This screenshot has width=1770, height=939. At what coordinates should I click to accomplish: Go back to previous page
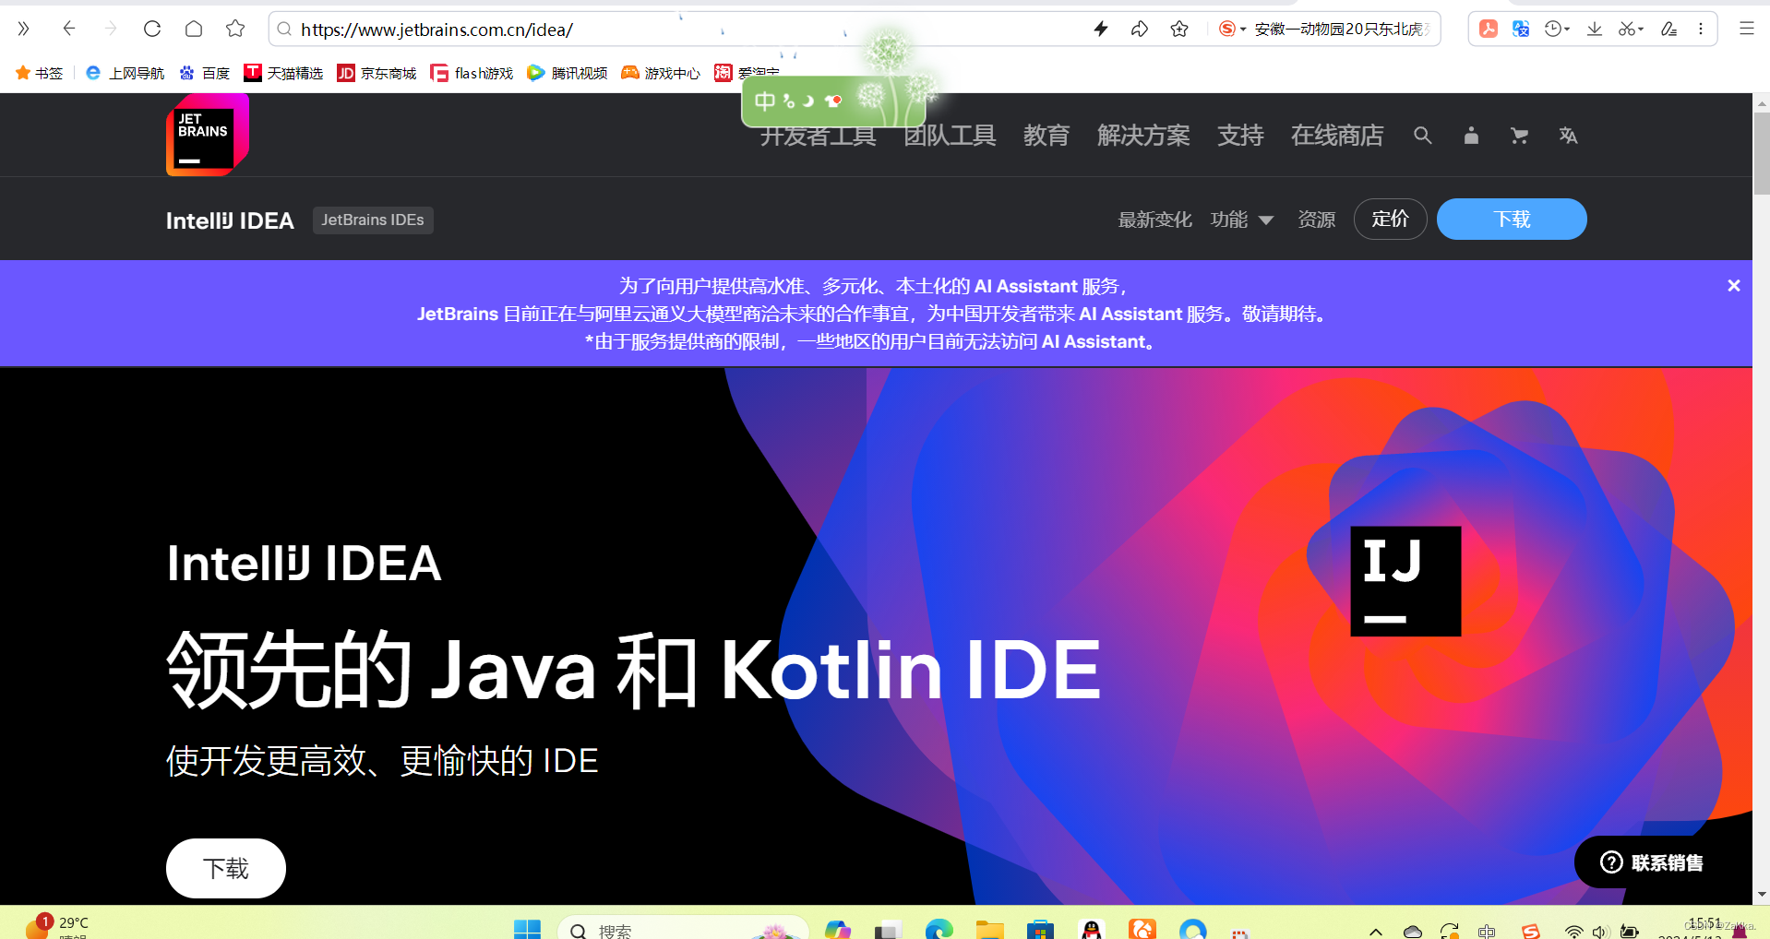point(68,29)
